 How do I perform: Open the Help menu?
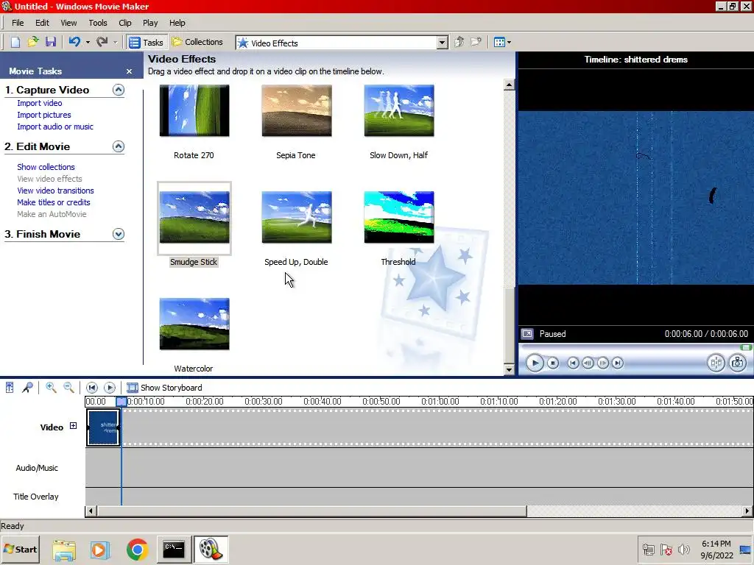click(177, 23)
